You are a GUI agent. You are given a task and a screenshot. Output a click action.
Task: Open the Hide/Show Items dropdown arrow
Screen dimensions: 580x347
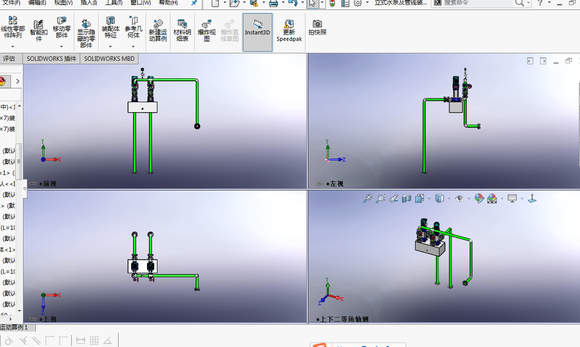click(x=469, y=198)
